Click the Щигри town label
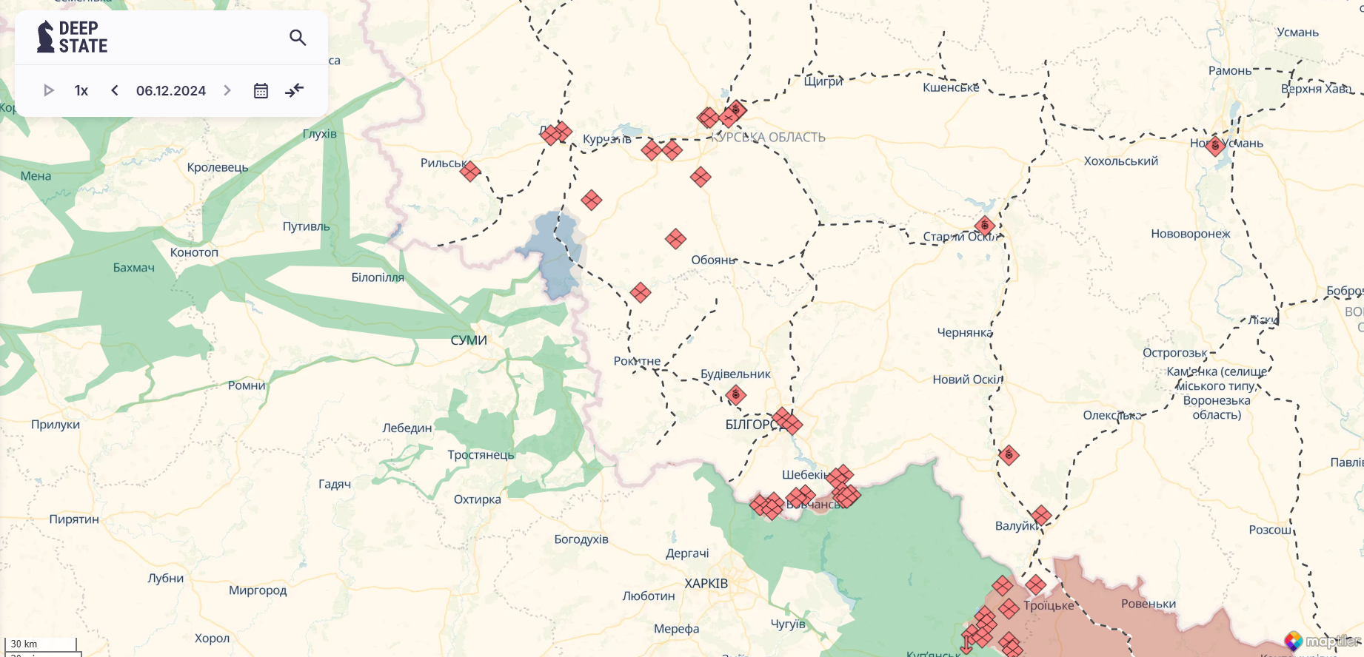The height and width of the screenshot is (657, 1364). tap(823, 81)
